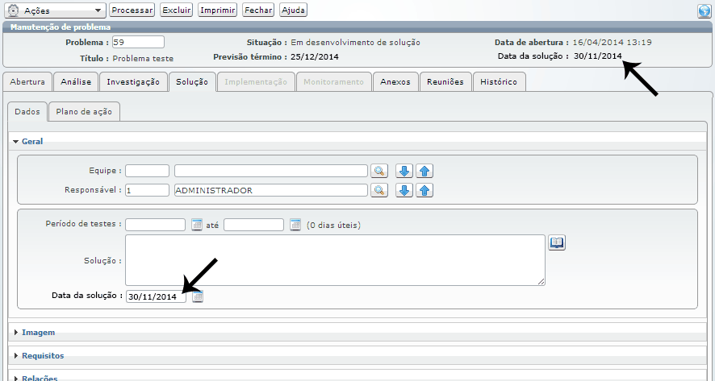Expand the Imagem section
715x381 pixels.
(x=38, y=332)
